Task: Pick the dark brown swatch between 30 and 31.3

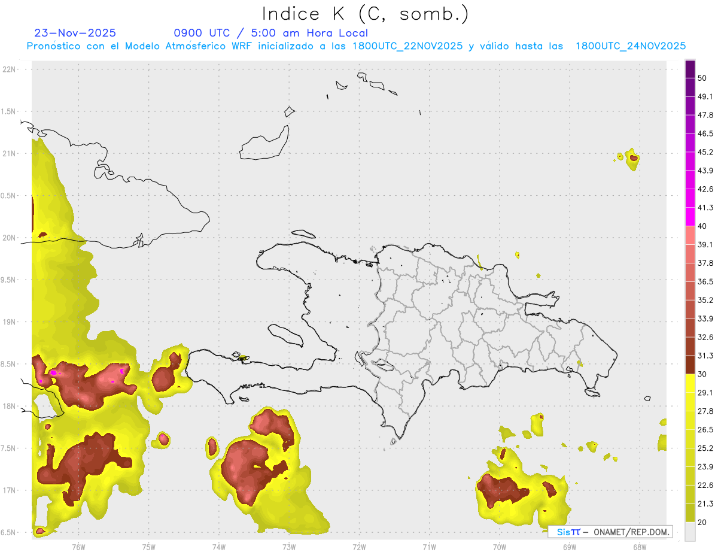Action: point(690,365)
